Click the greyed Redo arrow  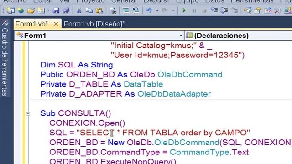165,10
